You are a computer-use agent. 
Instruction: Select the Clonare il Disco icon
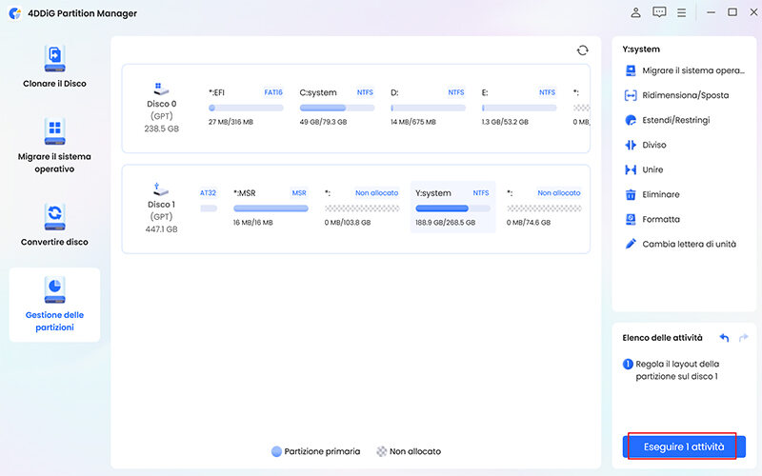click(x=54, y=58)
